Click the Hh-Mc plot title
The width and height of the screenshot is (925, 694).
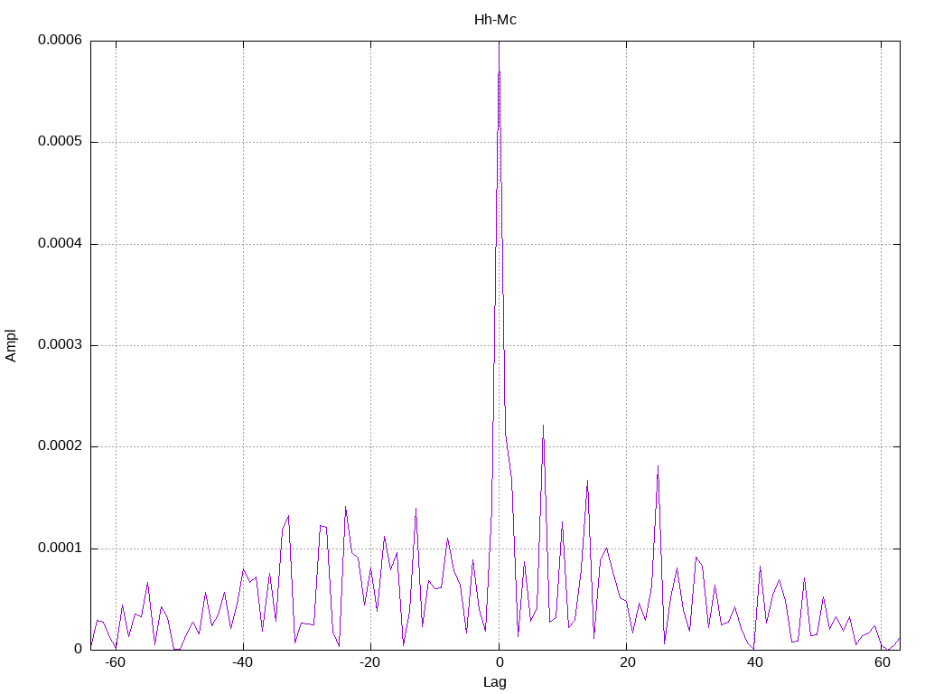(x=495, y=20)
